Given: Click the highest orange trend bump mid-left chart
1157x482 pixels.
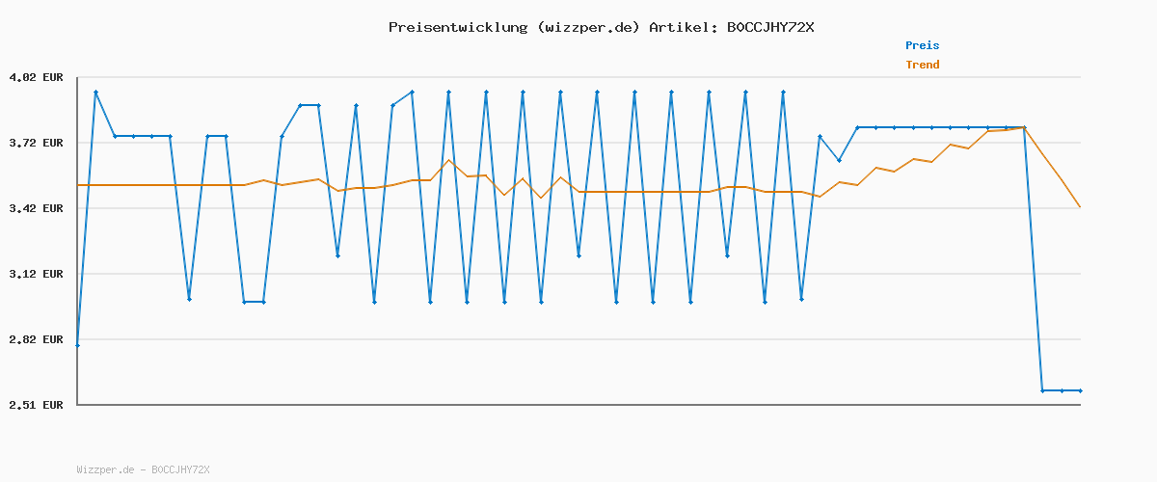Looking at the screenshot, I should (448, 160).
